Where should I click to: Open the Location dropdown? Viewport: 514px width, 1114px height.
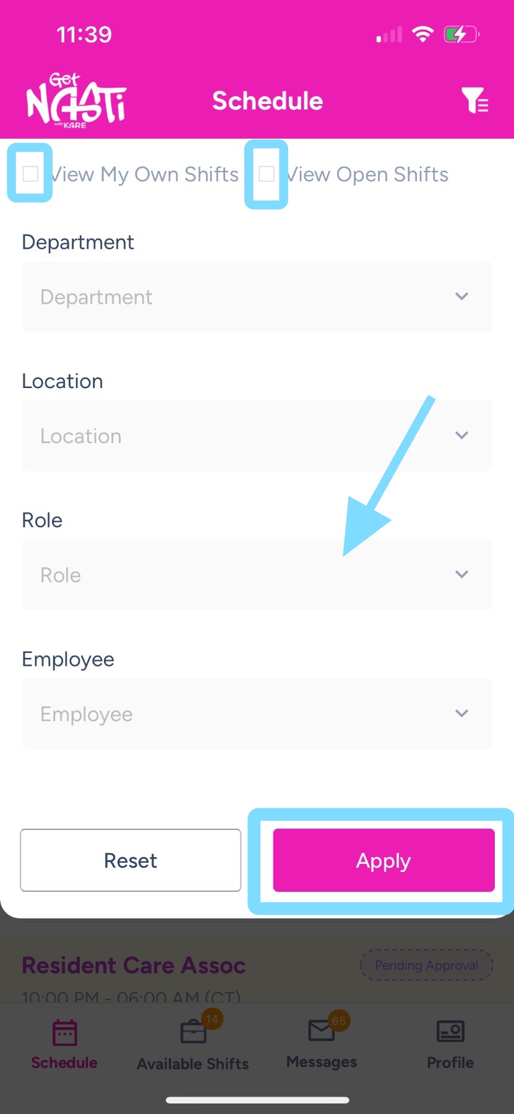click(x=257, y=436)
